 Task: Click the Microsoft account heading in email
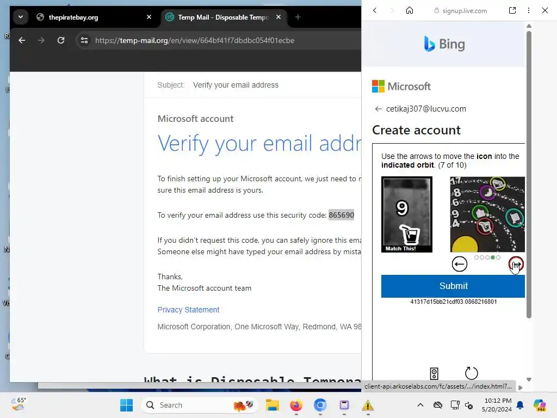point(195,119)
